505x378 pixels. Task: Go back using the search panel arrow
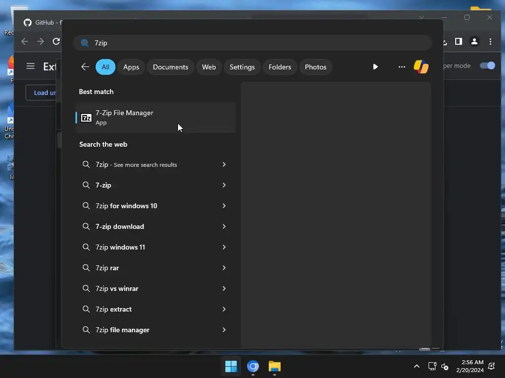85,67
